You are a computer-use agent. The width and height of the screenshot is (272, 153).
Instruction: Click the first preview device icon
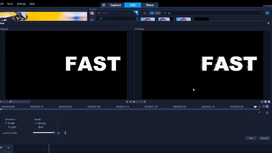coord(262,102)
